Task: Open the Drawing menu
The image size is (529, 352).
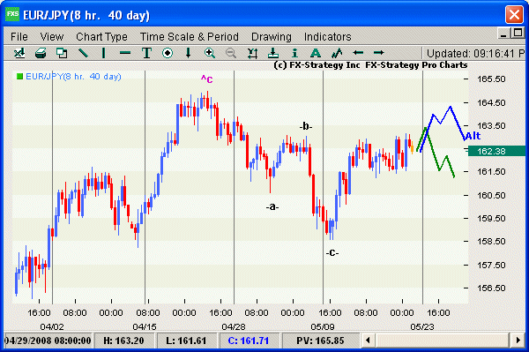Action: point(272,36)
